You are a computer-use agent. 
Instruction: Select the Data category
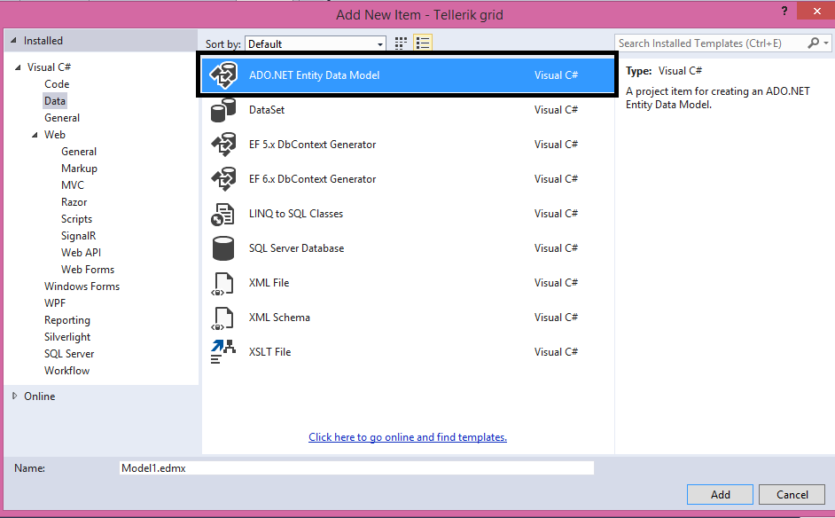[x=55, y=101]
